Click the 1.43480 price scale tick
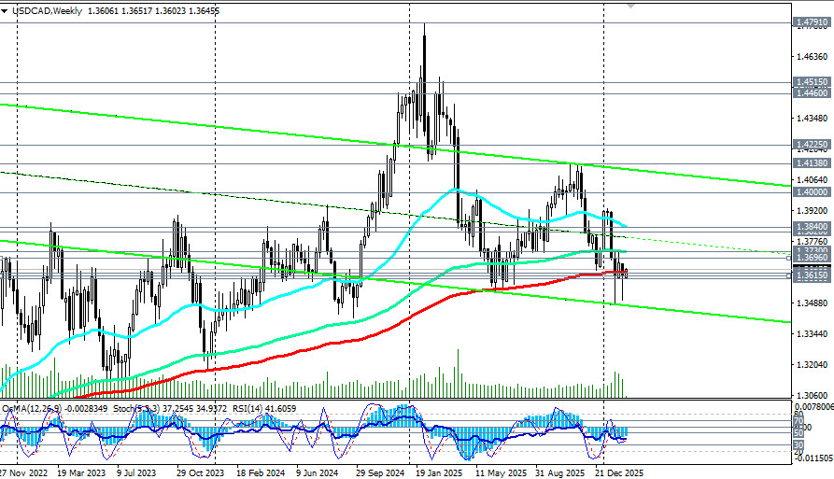 click(x=811, y=118)
